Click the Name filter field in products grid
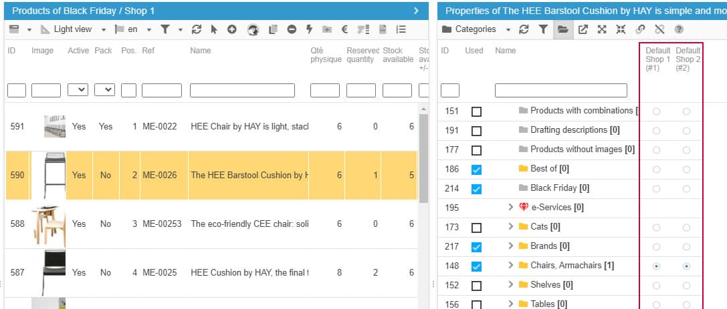The height and width of the screenshot is (309, 727). point(242,90)
